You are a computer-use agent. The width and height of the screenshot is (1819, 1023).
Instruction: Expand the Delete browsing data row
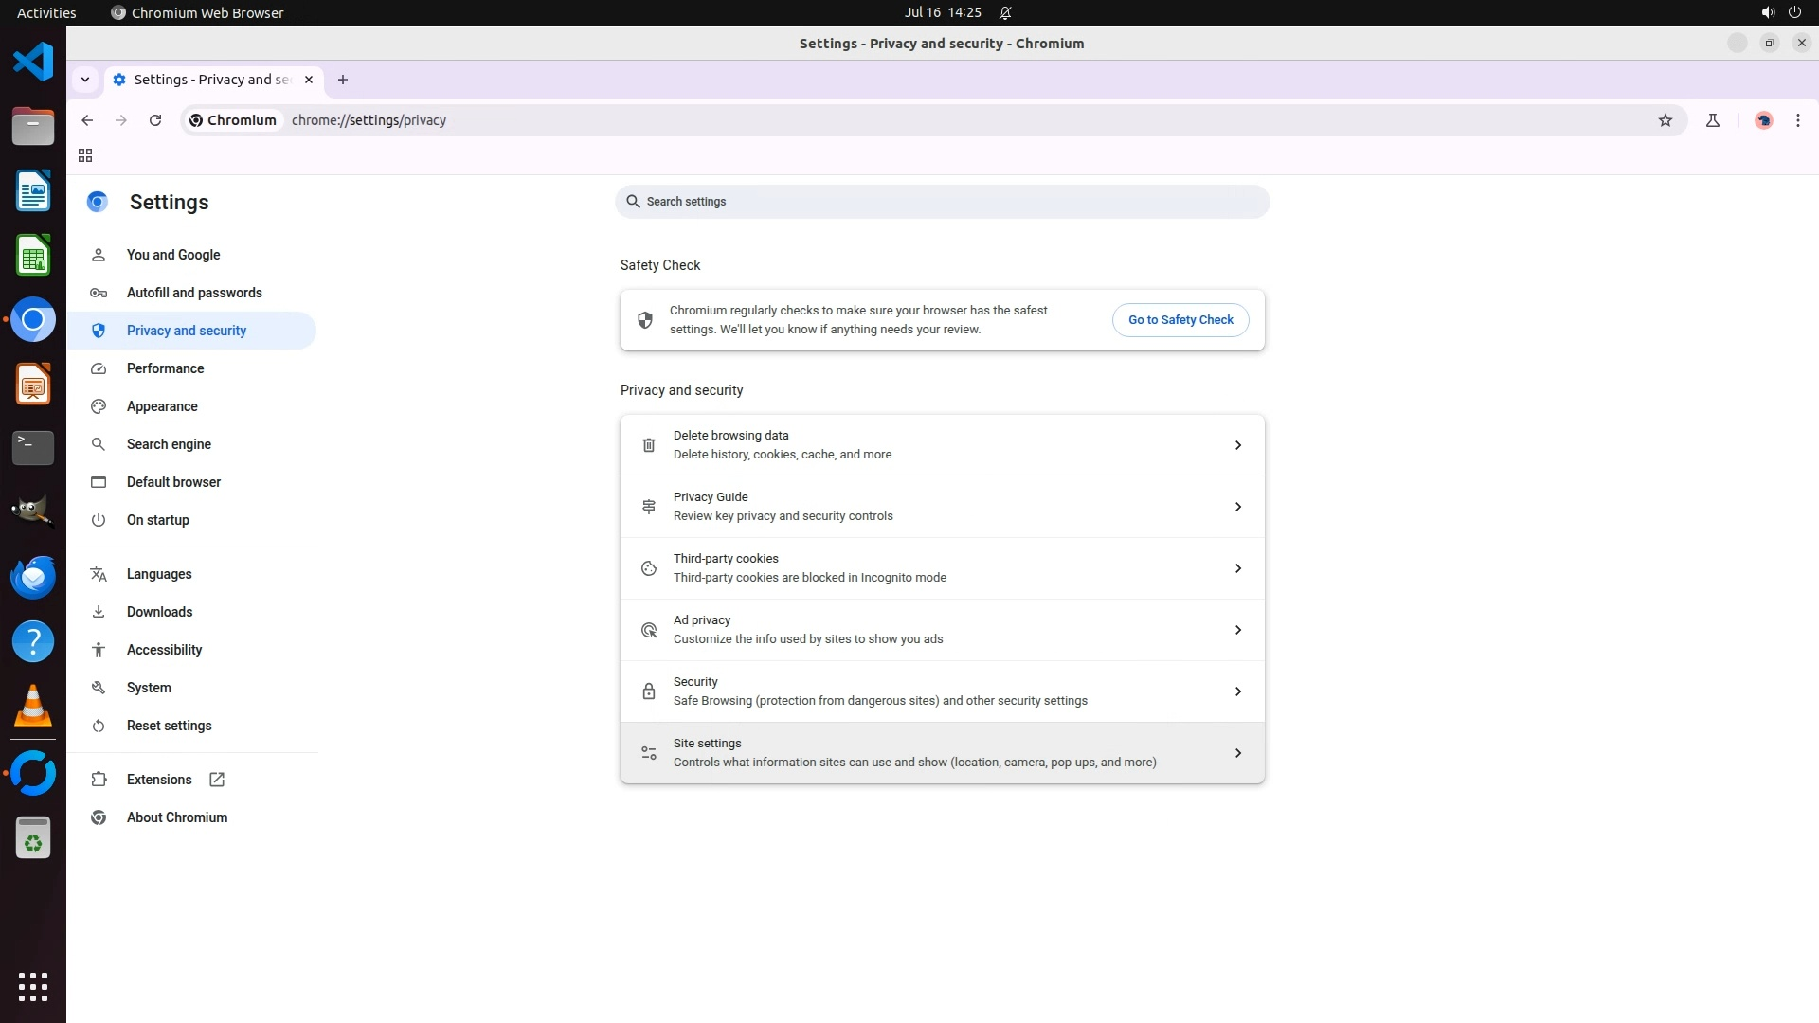pos(942,445)
